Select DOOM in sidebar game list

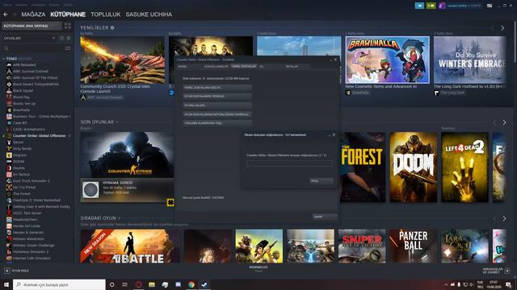[x=19, y=161]
